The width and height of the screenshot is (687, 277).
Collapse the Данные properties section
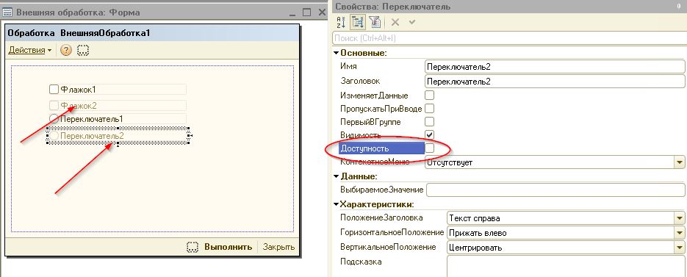[337, 176]
